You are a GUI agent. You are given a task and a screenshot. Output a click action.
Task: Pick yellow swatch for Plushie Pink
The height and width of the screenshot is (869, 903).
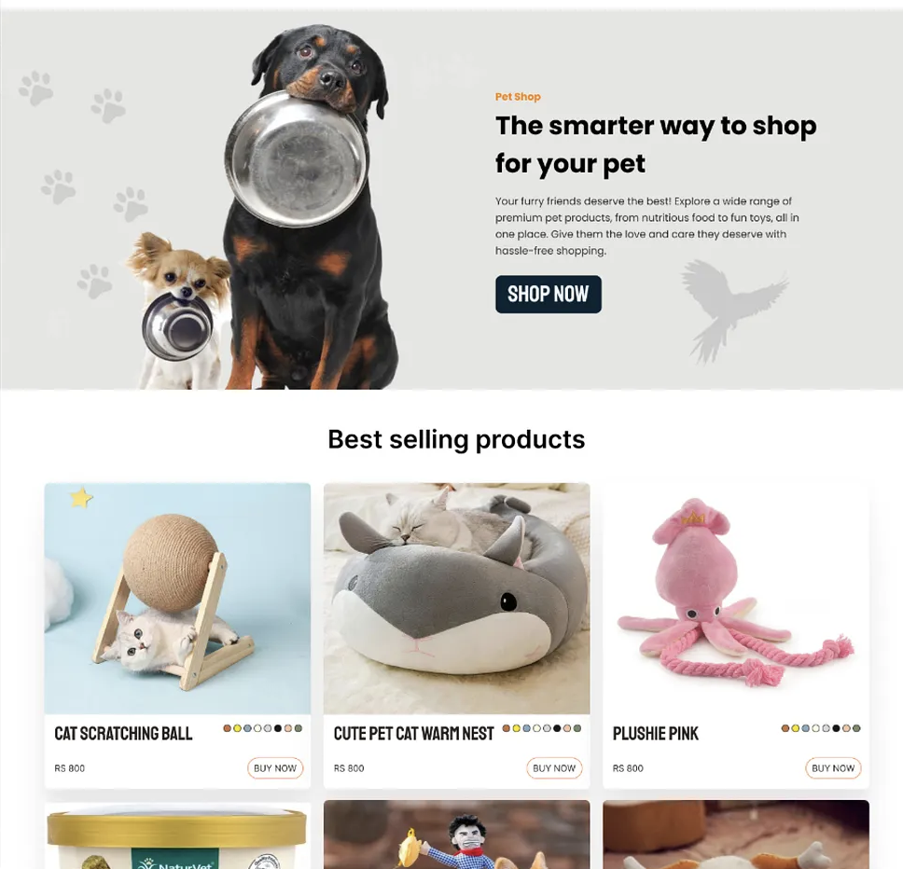pyautogui.click(x=796, y=728)
